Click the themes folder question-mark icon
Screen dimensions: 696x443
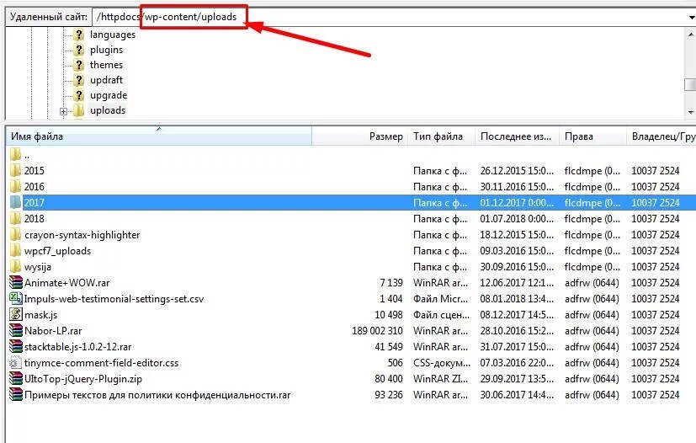click(79, 65)
